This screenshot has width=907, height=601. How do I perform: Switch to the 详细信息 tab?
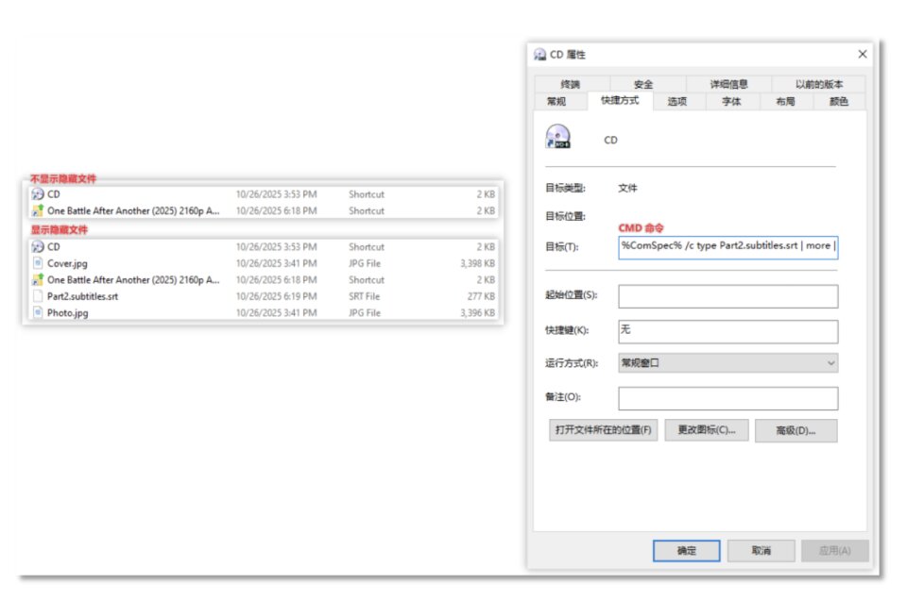727,84
